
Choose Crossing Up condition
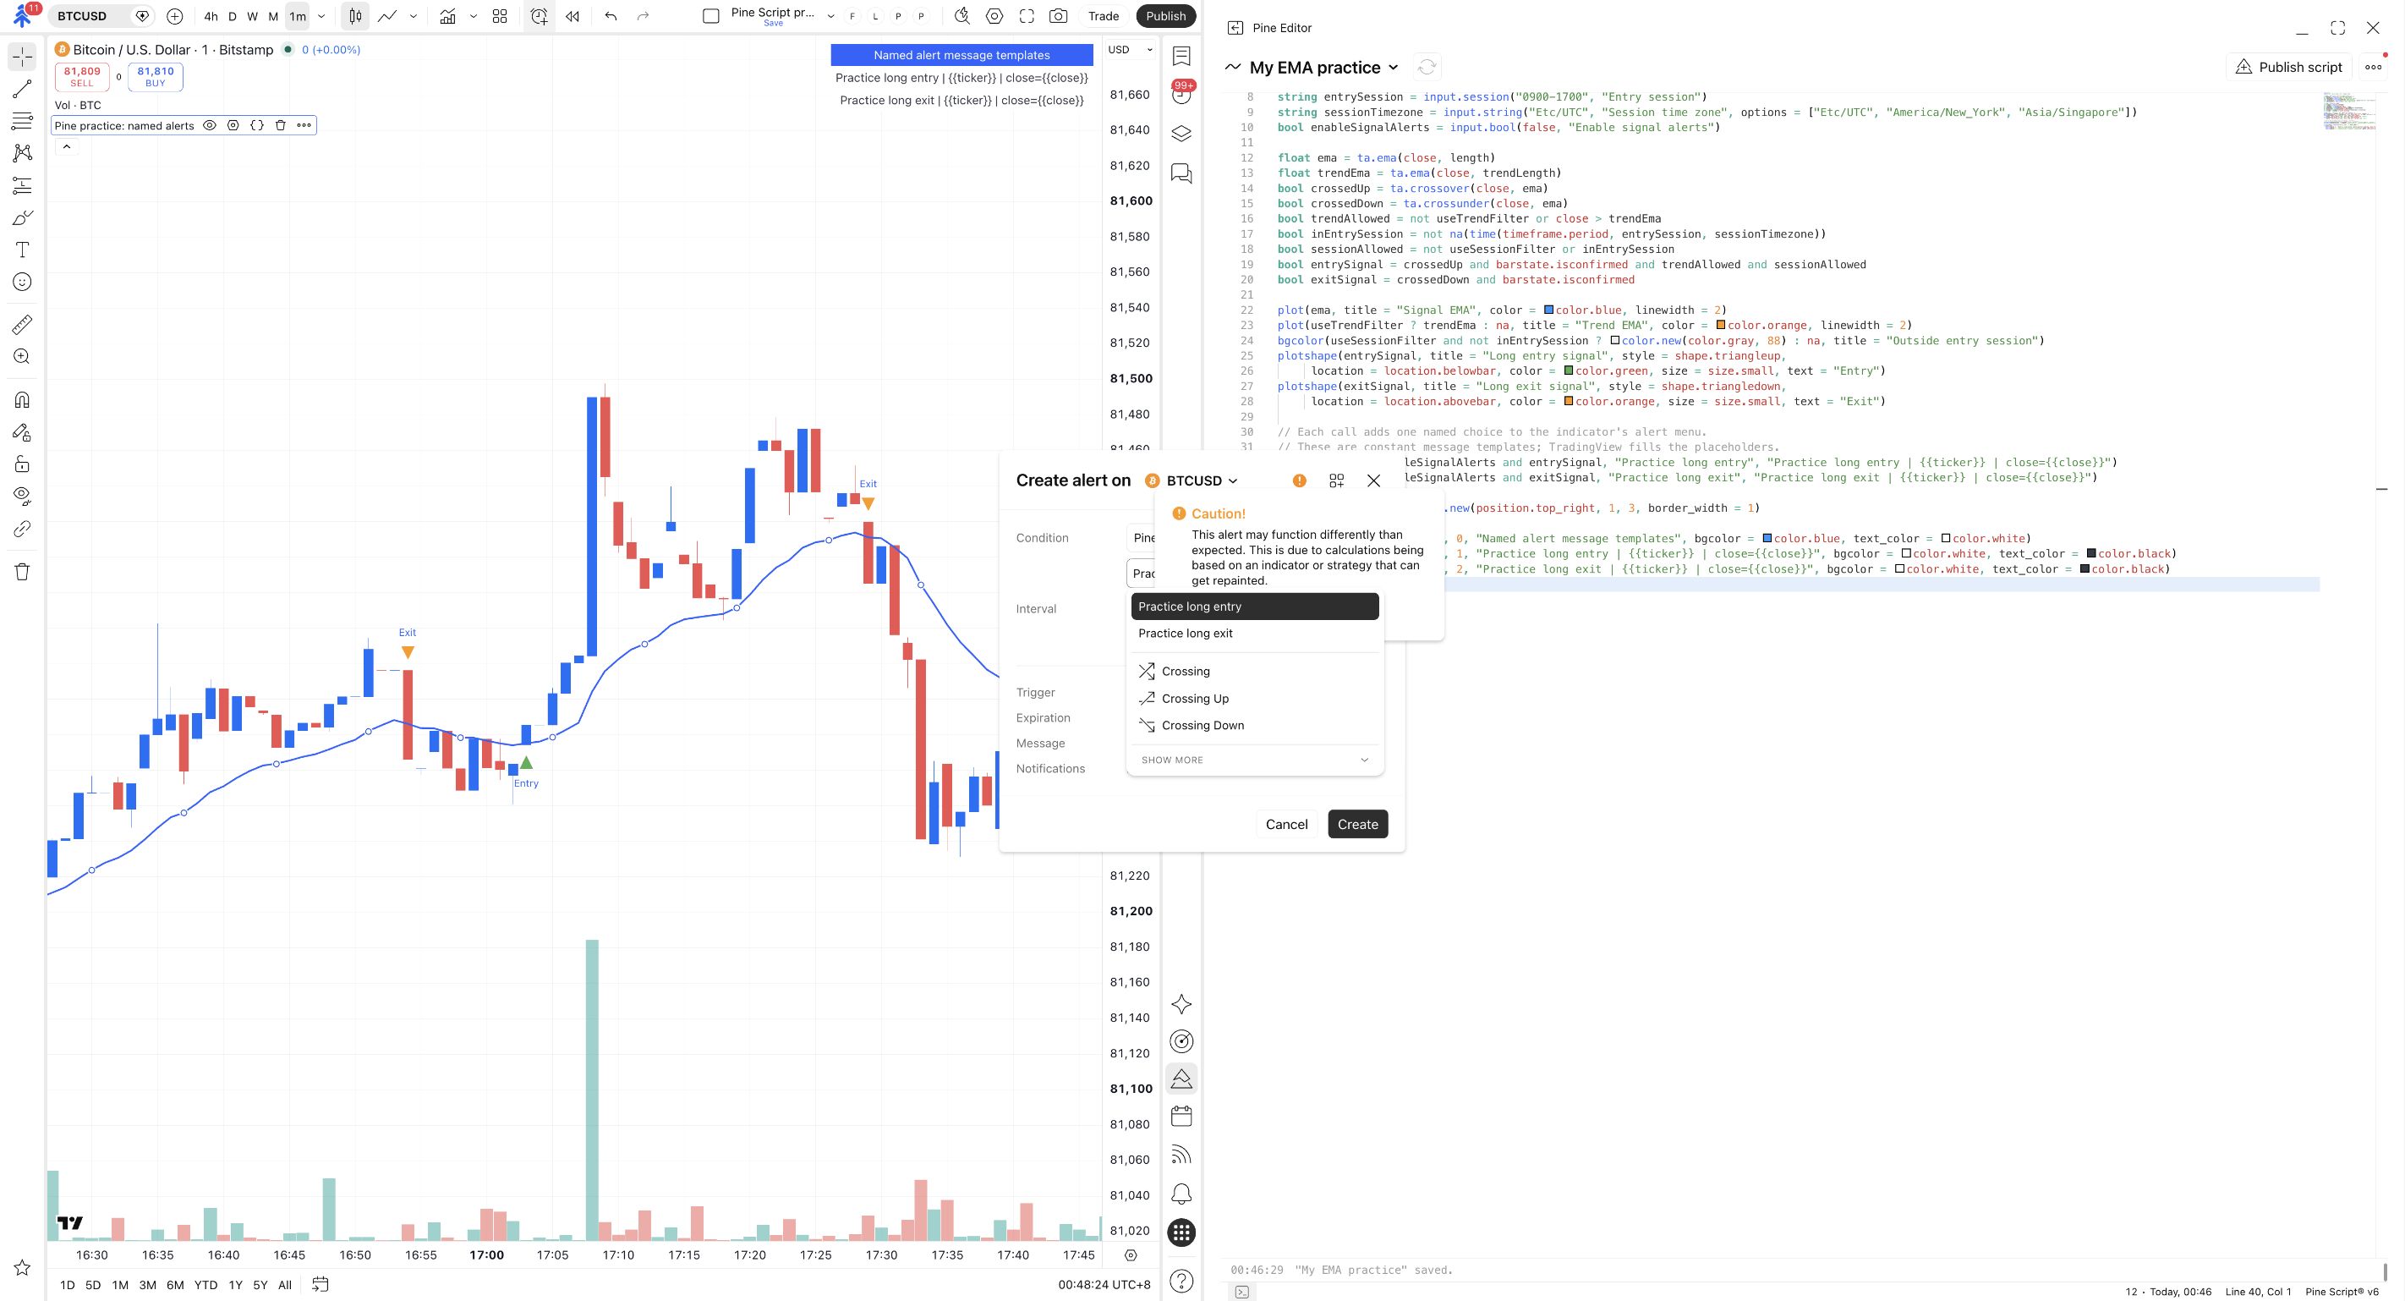tap(1254, 699)
